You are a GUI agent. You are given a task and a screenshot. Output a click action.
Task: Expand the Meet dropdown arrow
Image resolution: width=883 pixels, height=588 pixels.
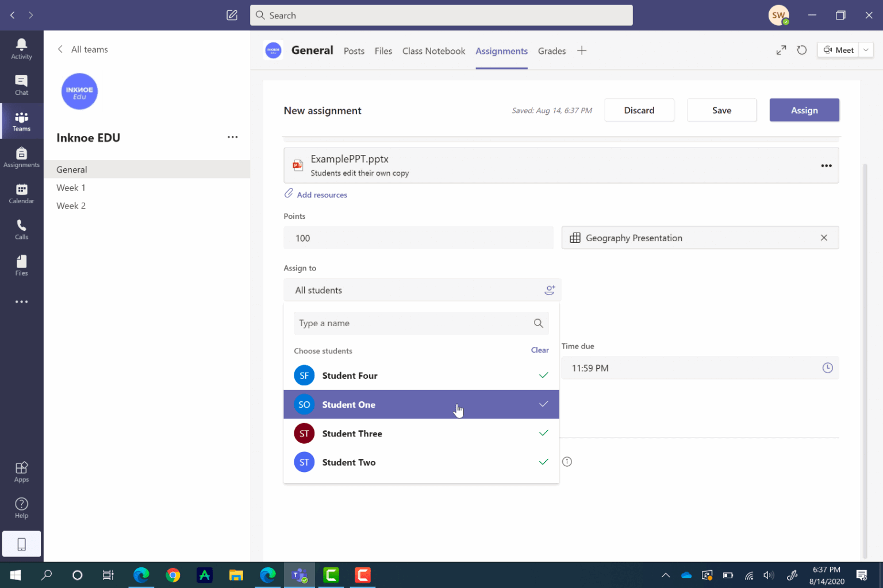865,50
